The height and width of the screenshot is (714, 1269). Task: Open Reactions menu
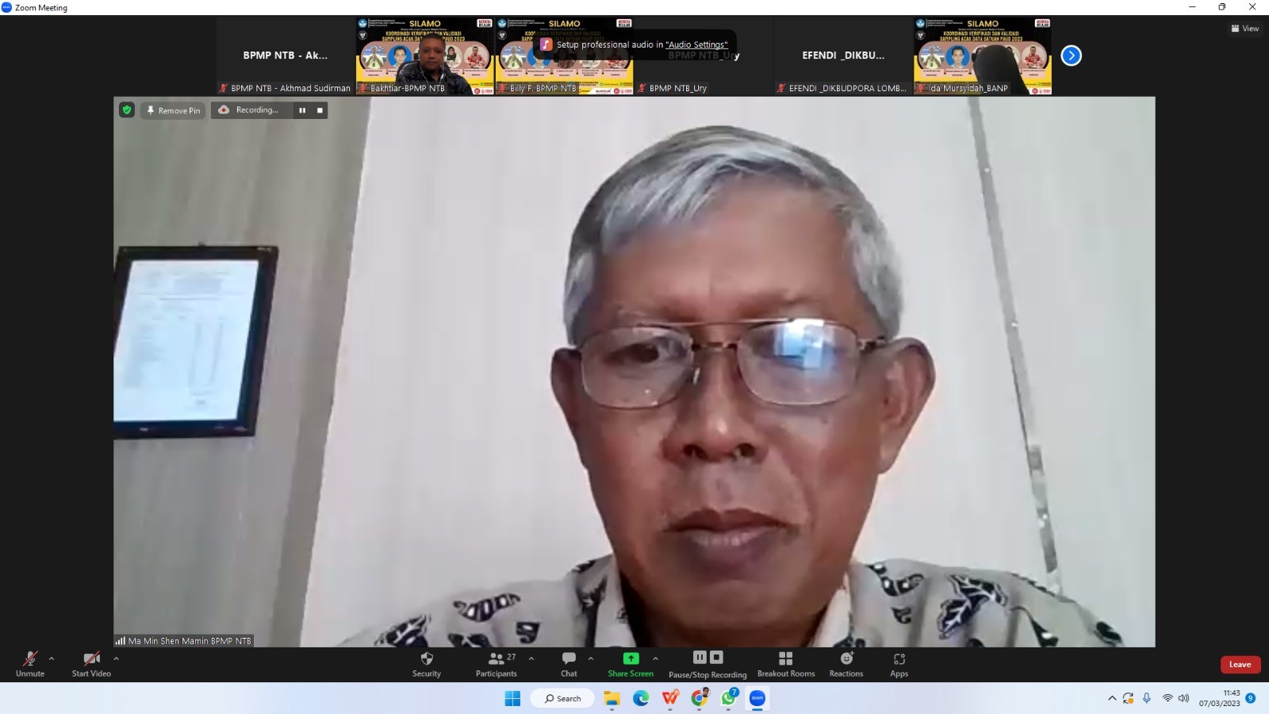coord(846,664)
